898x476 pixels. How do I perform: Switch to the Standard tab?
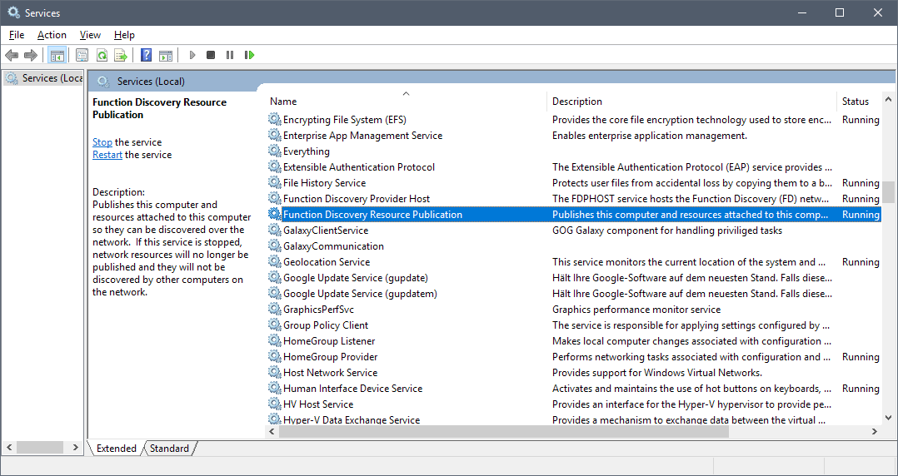[x=169, y=448]
